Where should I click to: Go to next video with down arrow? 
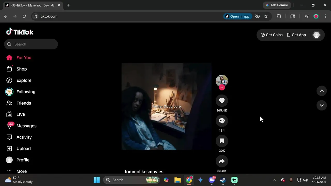[x=322, y=105]
